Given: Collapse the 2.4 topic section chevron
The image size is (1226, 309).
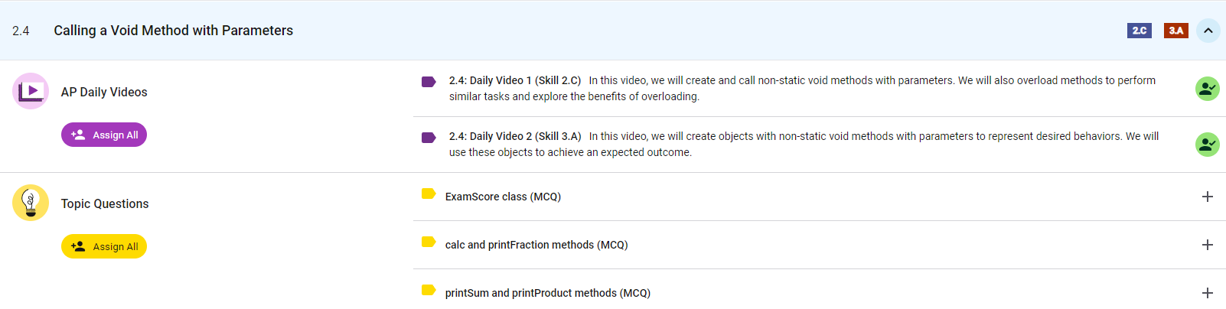Looking at the screenshot, I should [1208, 31].
